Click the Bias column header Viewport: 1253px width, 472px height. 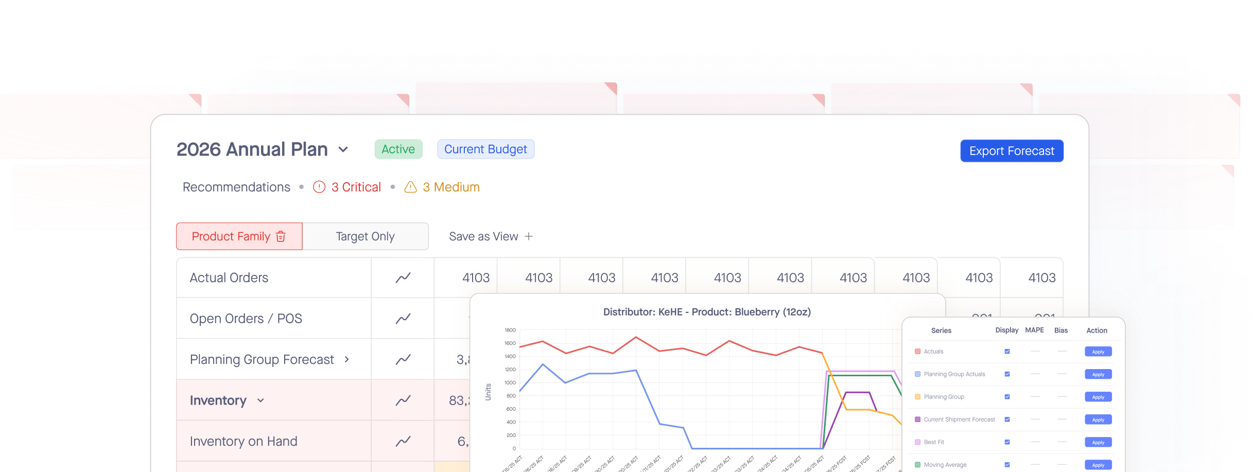tap(1061, 330)
